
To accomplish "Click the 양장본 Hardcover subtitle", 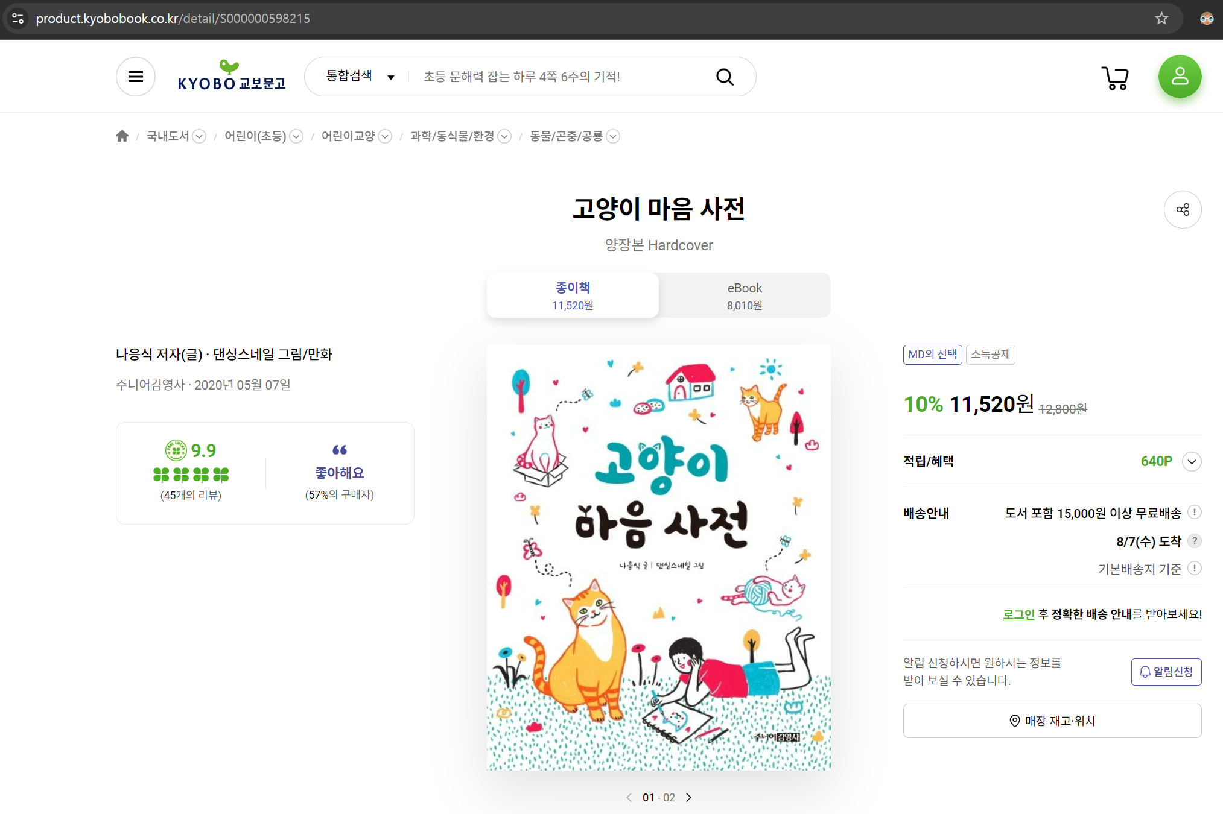I will (658, 245).
